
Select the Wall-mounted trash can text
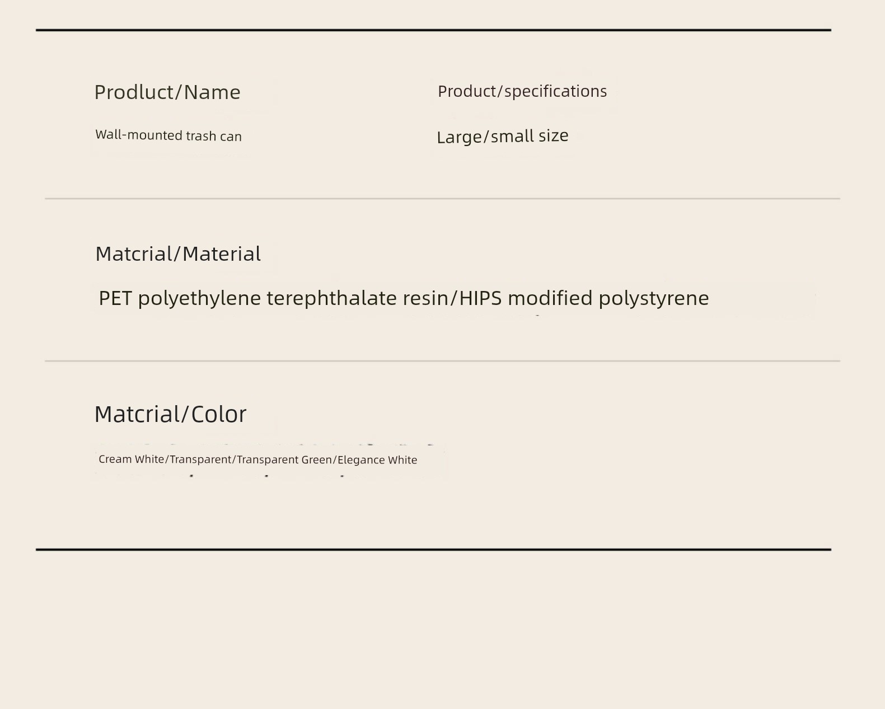[168, 135]
